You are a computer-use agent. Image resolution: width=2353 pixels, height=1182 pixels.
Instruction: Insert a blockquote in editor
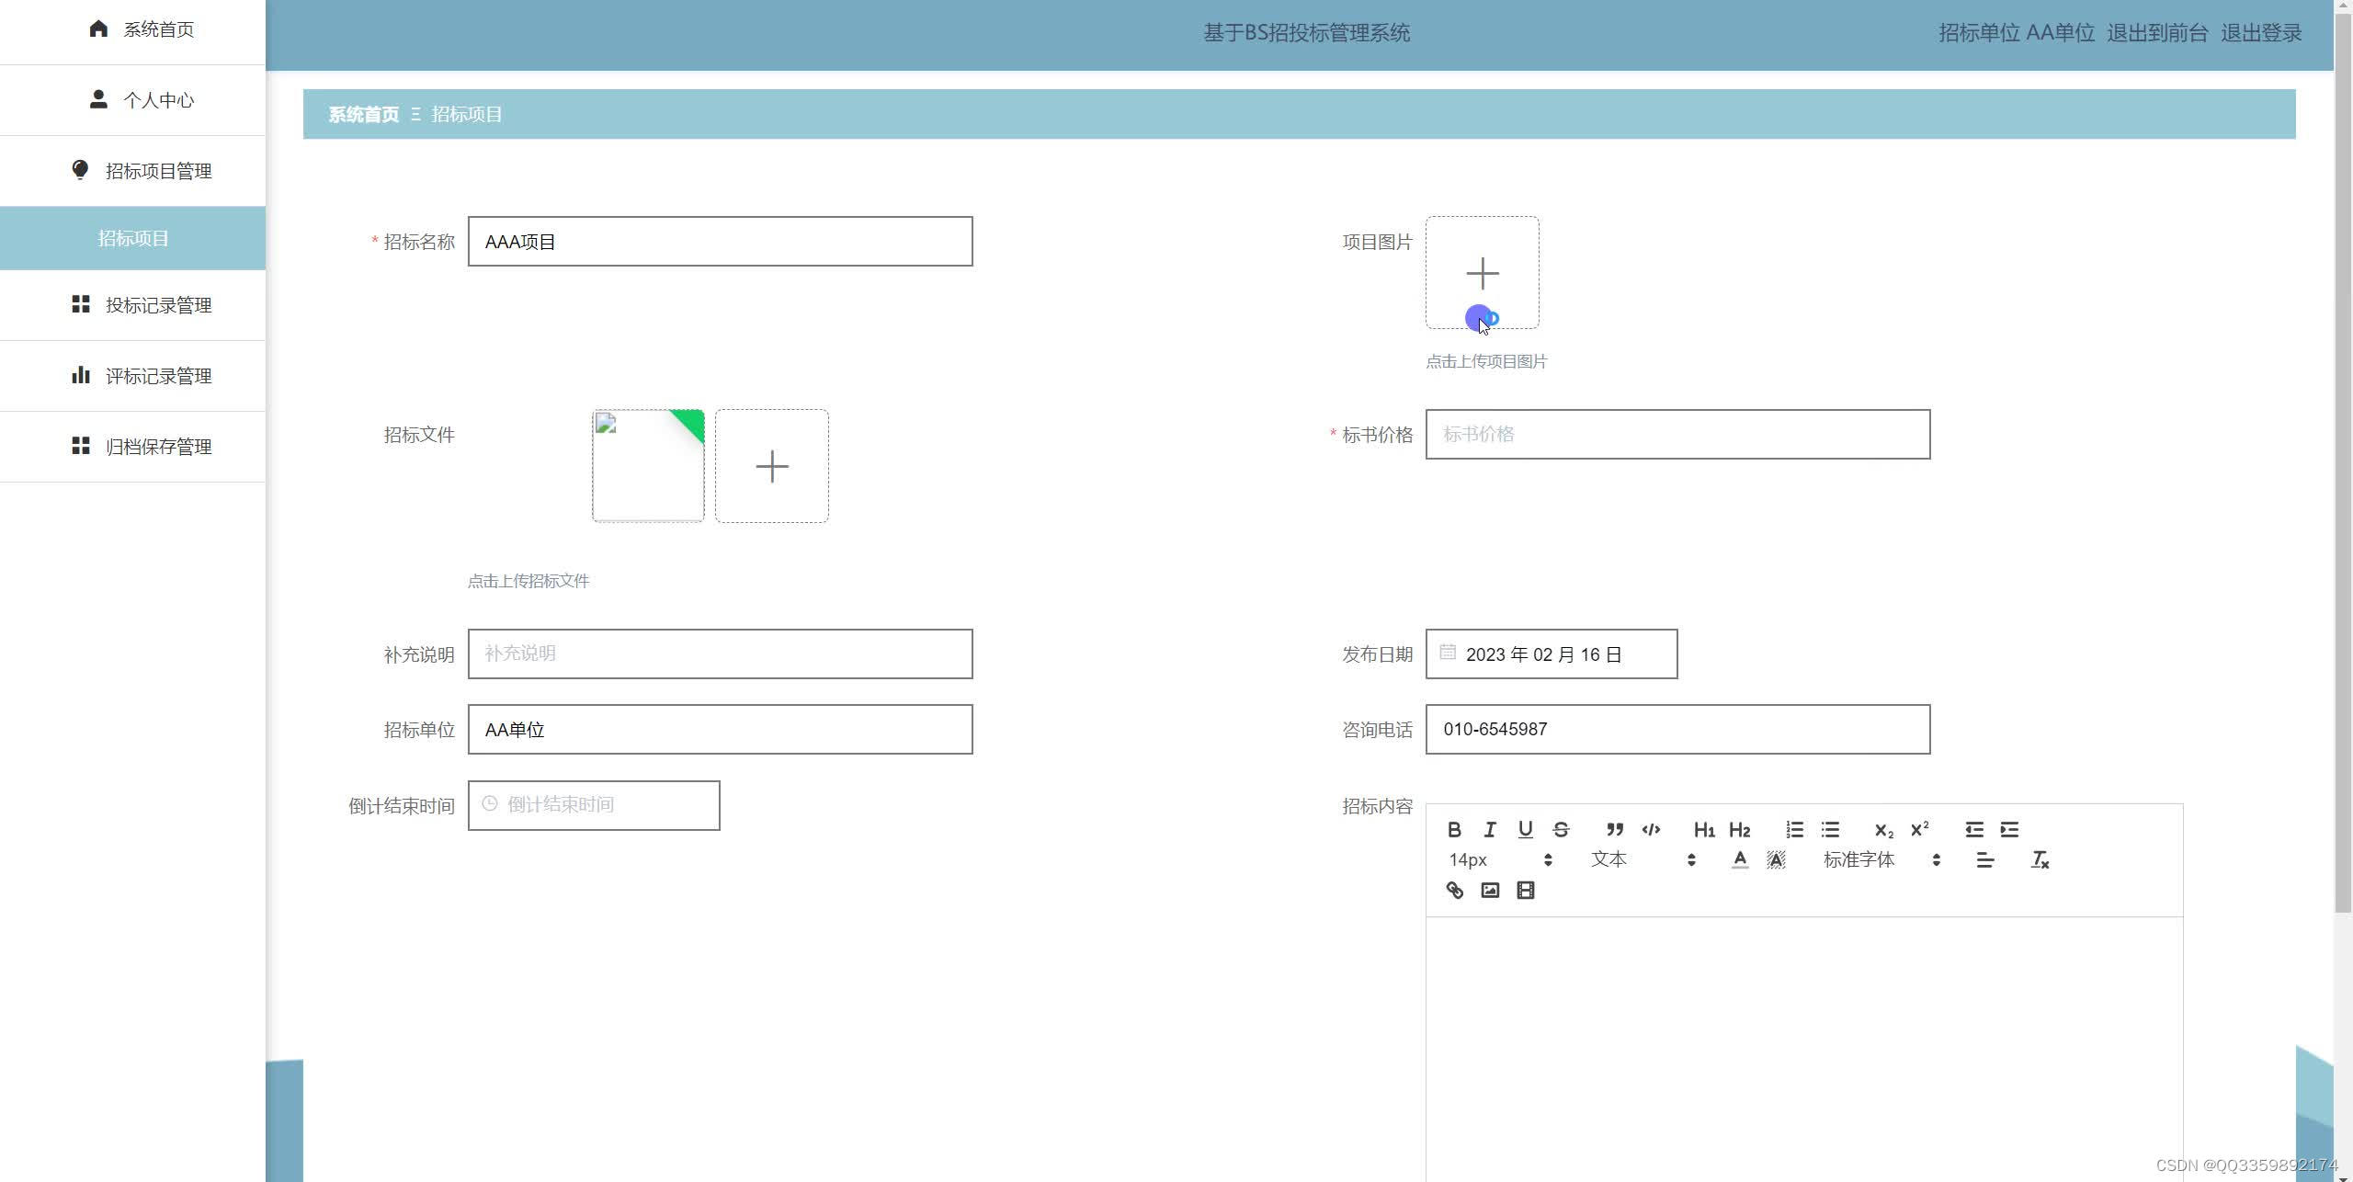[1615, 830]
